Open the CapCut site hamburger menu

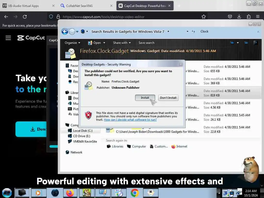8,38
